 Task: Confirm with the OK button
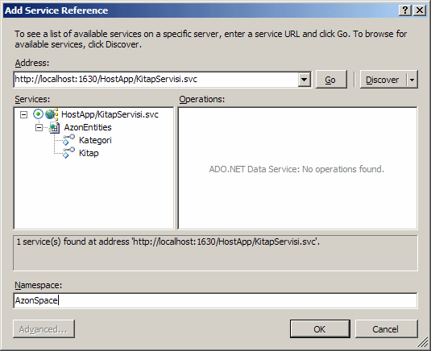pyautogui.click(x=320, y=329)
